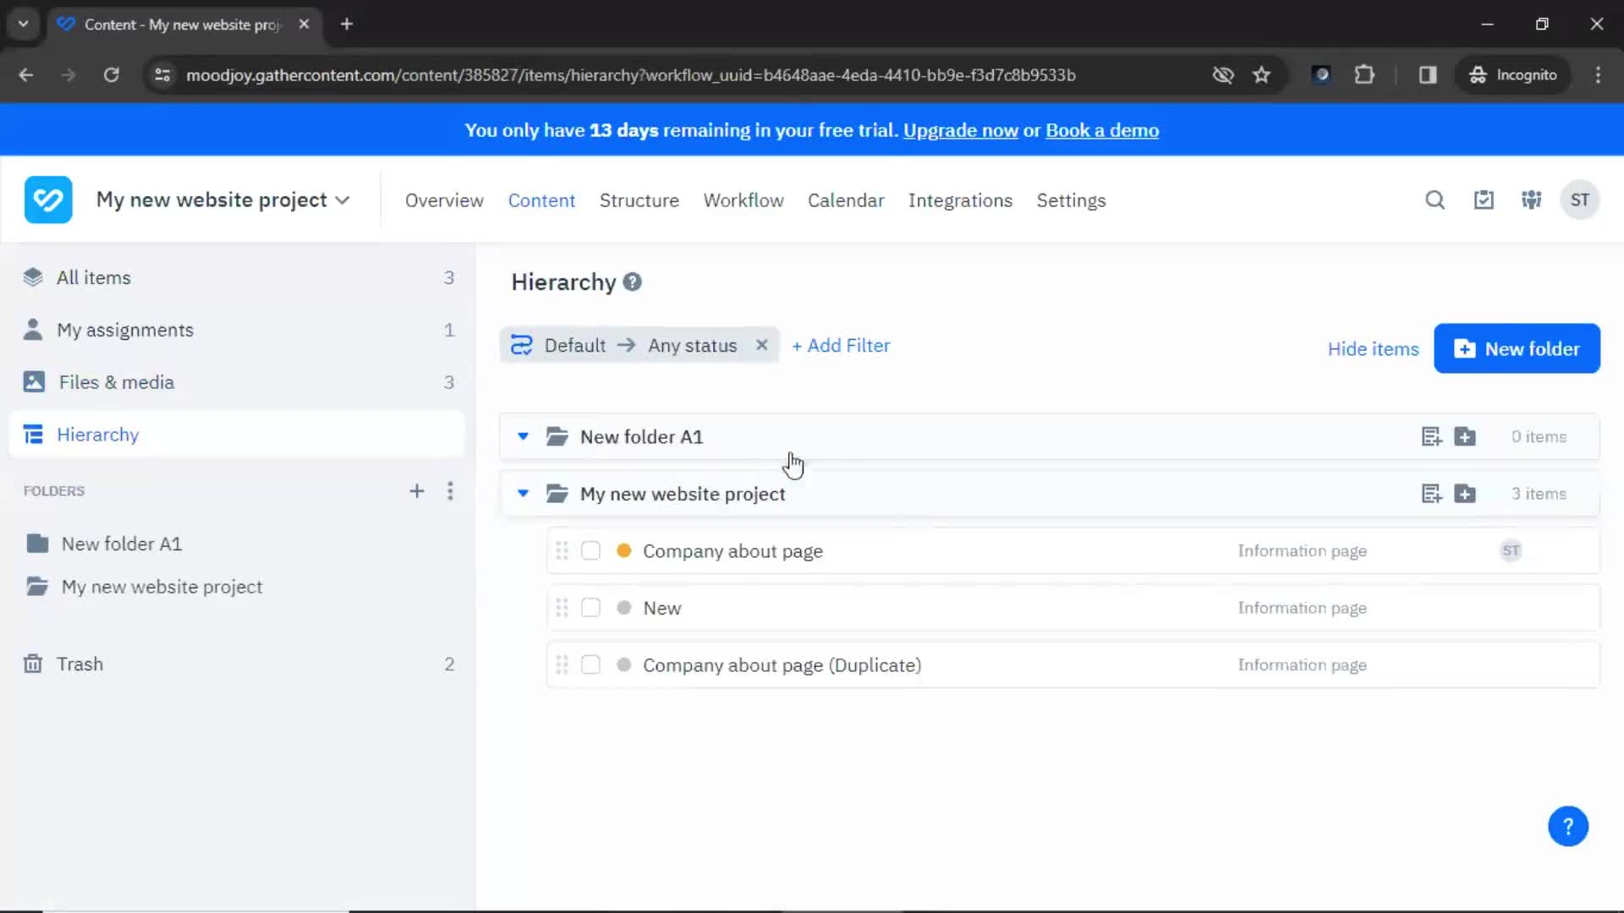This screenshot has width=1624, height=913.
Task: Open the ST user avatar menu
Action: (1579, 200)
